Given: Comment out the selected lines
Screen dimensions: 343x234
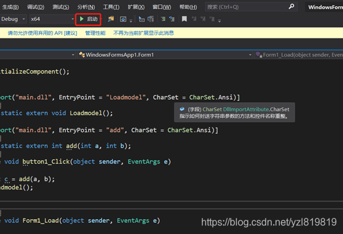Looking at the screenshot, I should click(163, 19).
